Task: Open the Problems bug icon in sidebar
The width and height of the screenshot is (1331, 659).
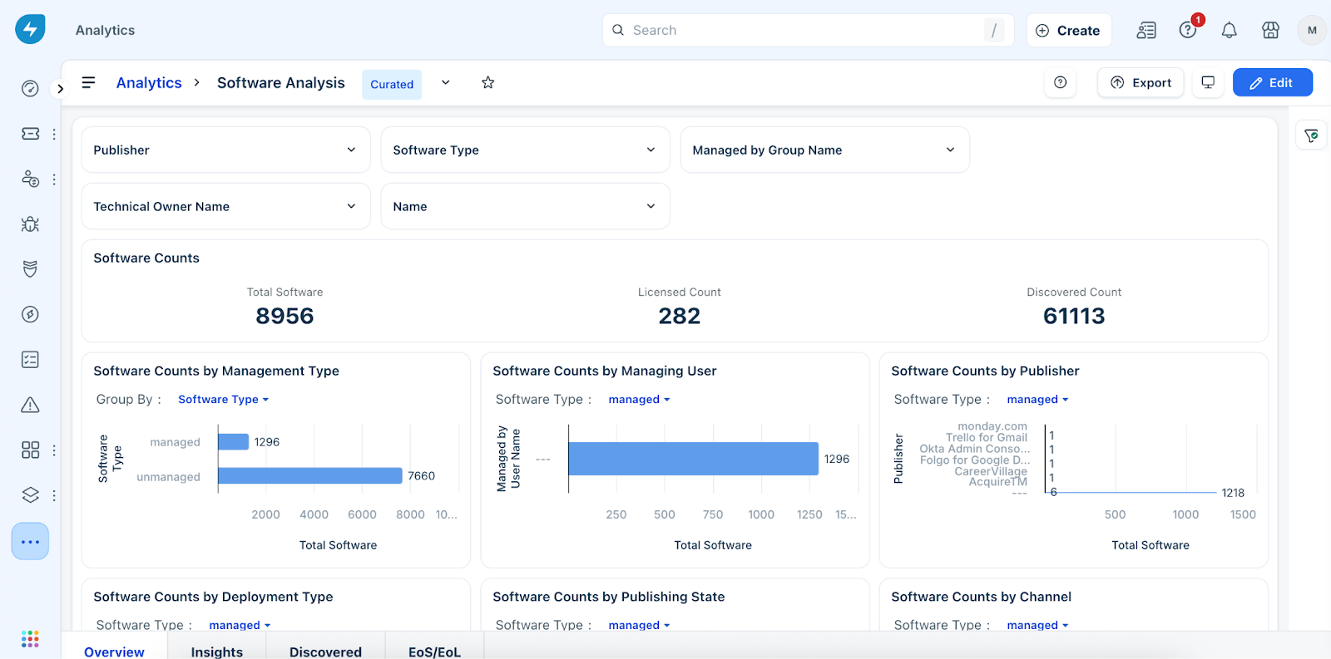Action: (x=30, y=224)
